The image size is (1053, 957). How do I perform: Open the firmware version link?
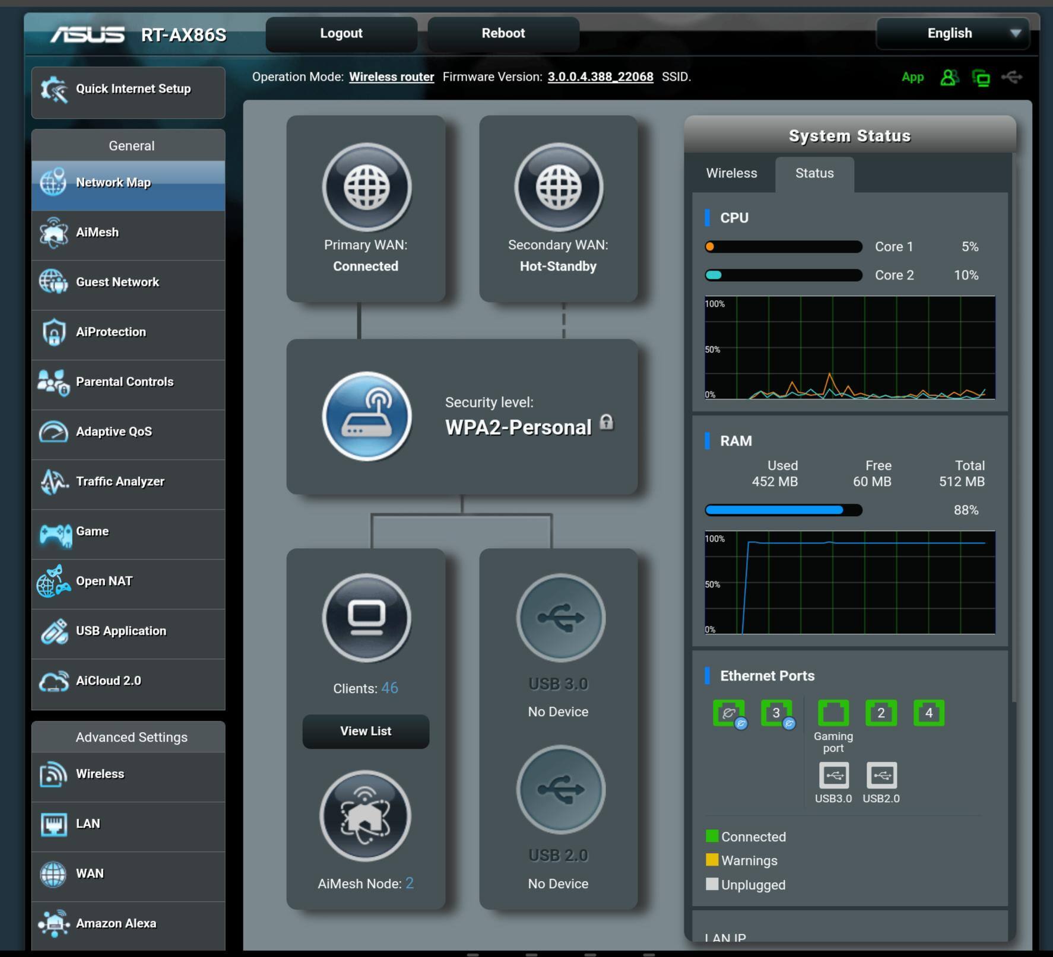click(600, 77)
